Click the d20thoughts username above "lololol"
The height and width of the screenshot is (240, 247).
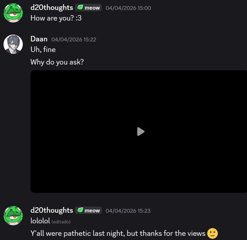coord(52,210)
